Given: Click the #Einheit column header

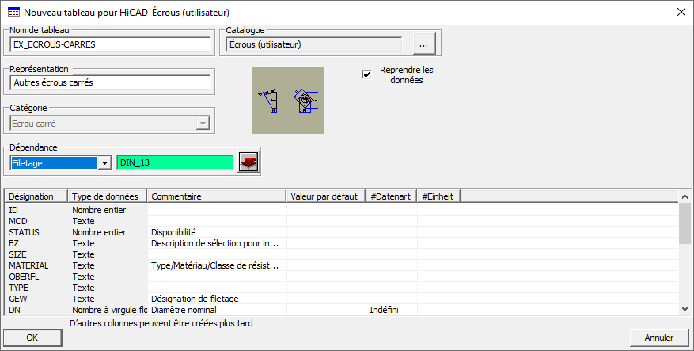Looking at the screenshot, I should (438, 196).
